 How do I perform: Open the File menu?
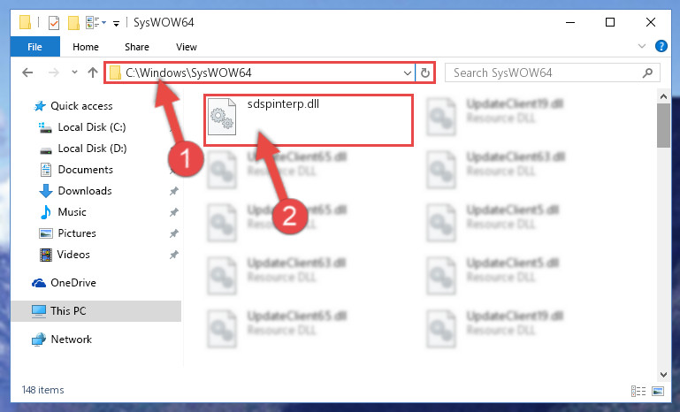[34, 47]
